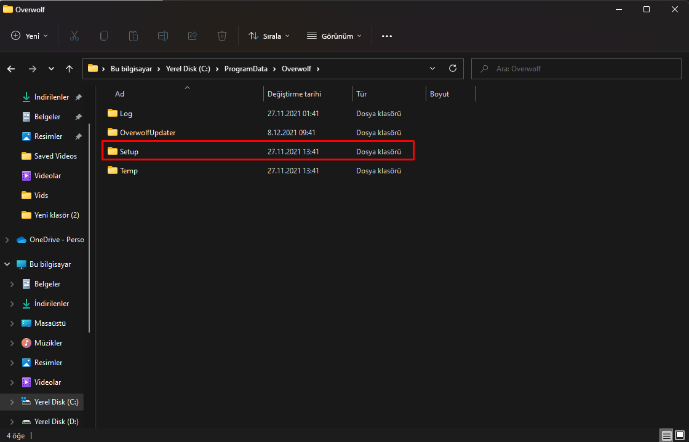Go up one folder level arrow
Image resolution: width=689 pixels, height=442 pixels.
coord(69,69)
